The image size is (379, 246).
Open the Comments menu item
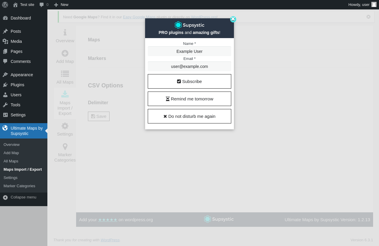pyautogui.click(x=24, y=61)
